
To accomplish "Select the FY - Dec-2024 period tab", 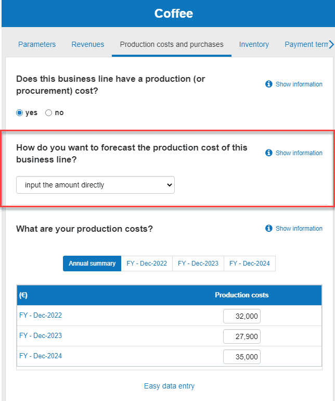I will (x=249, y=264).
